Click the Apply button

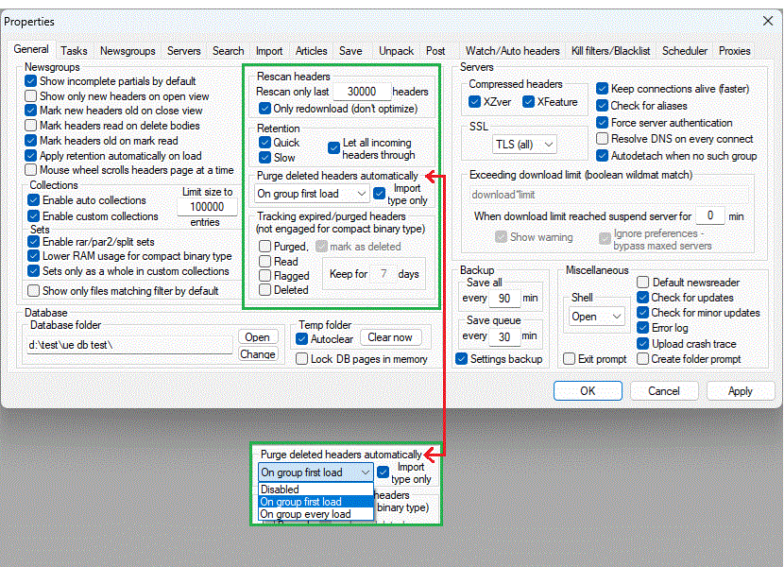[x=741, y=391]
